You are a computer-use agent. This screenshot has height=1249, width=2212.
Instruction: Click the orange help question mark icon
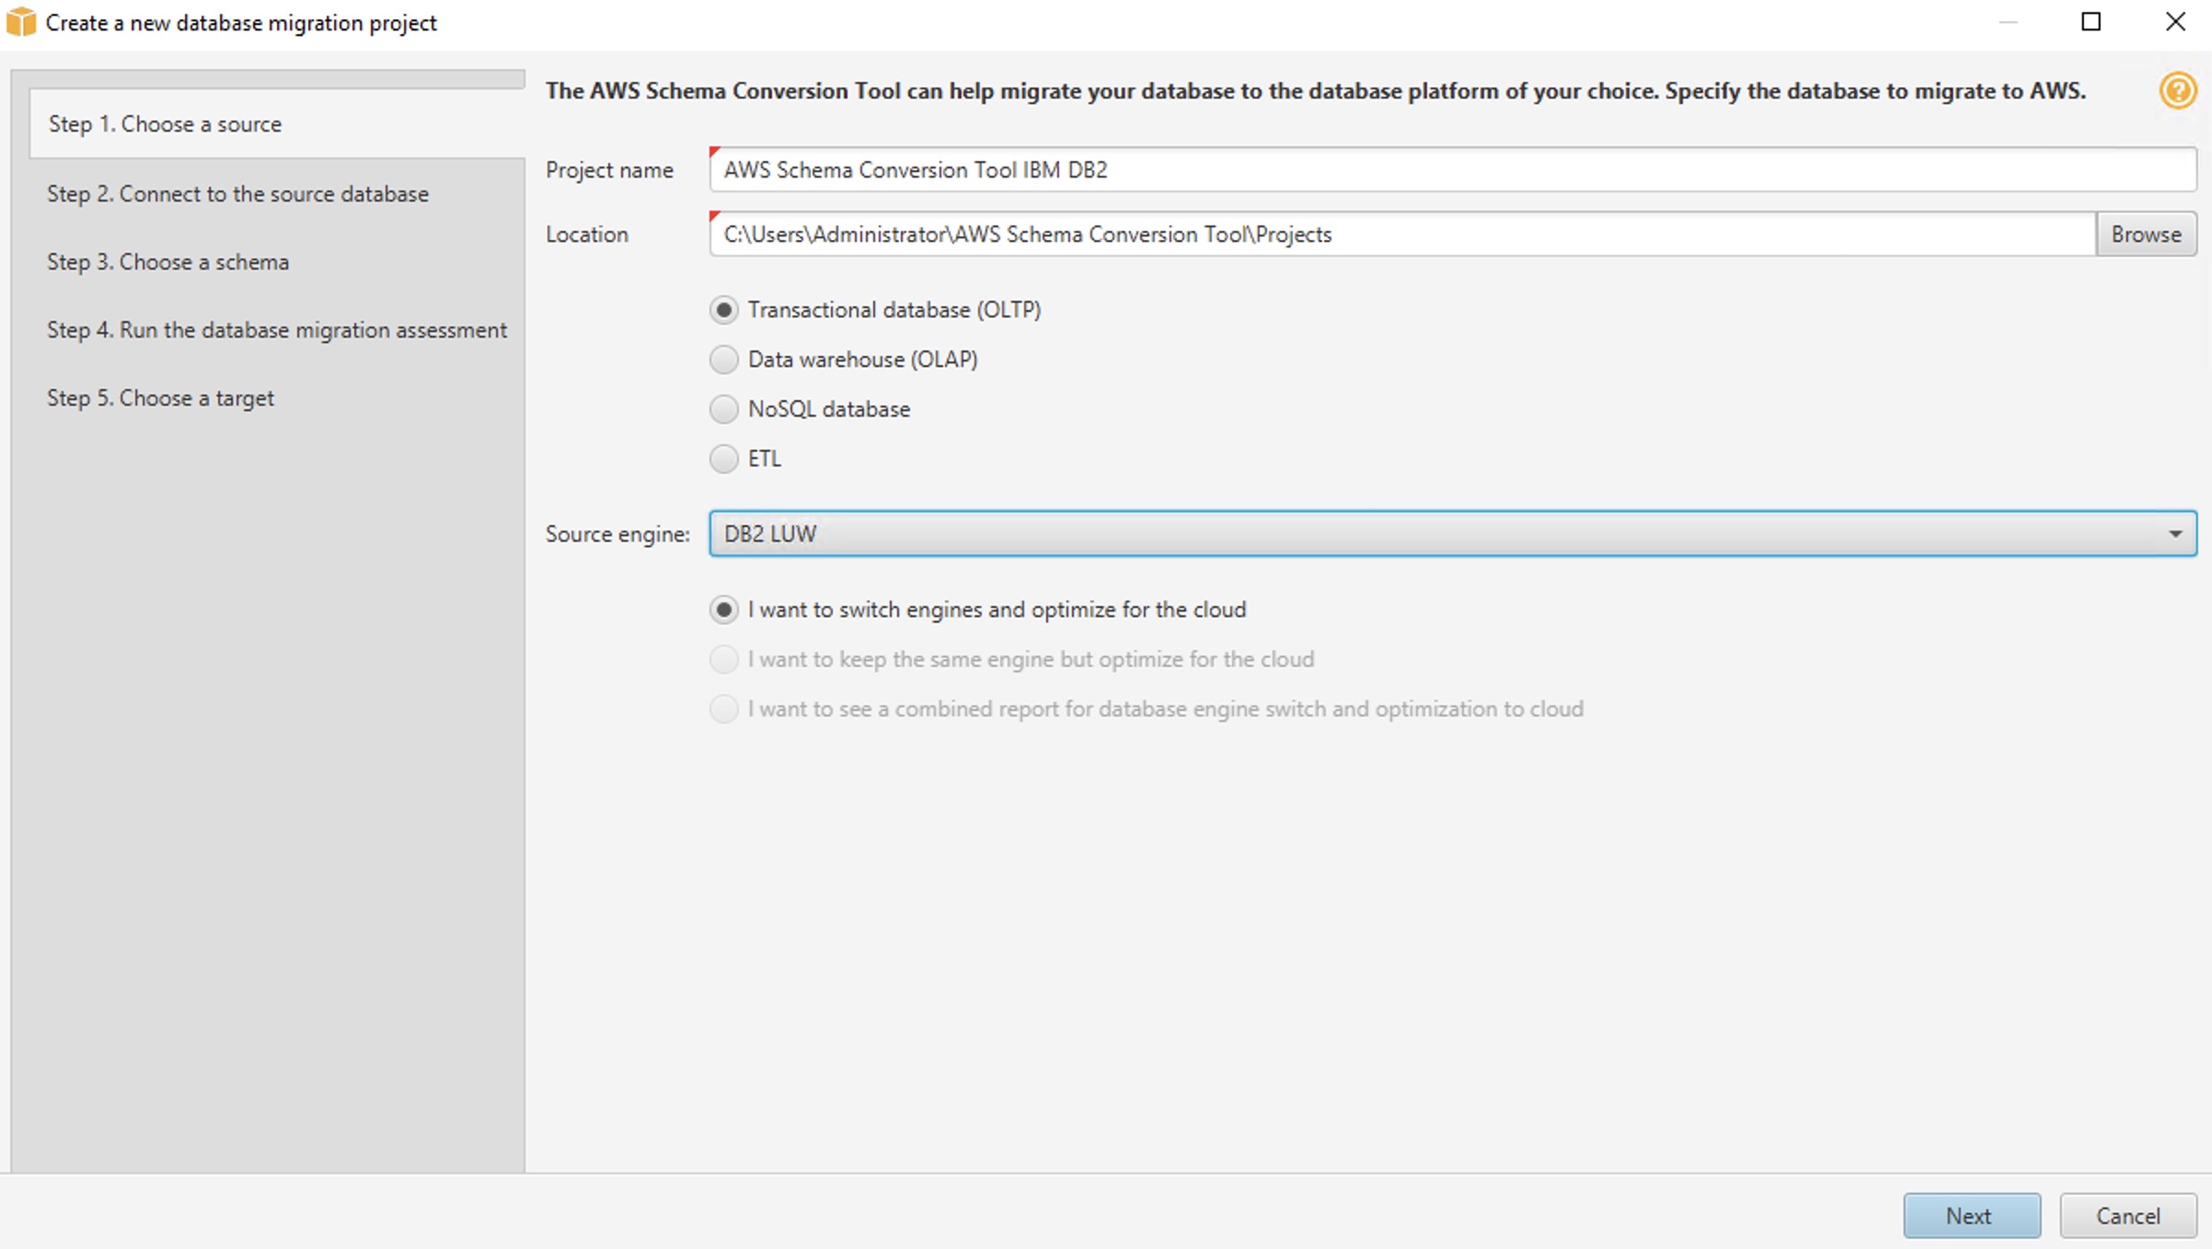tap(2177, 91)
